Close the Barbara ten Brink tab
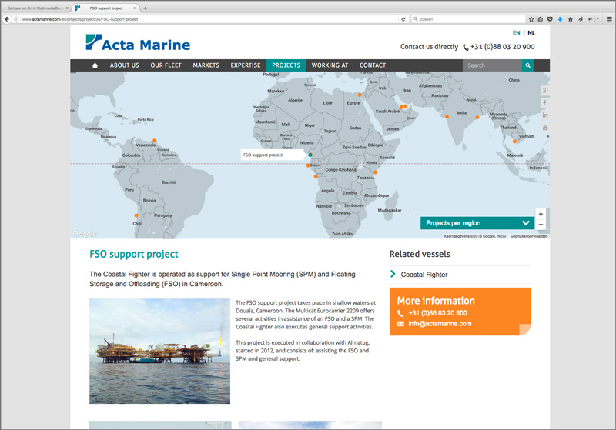Viewport: 616px width, 430px height. 67,8
